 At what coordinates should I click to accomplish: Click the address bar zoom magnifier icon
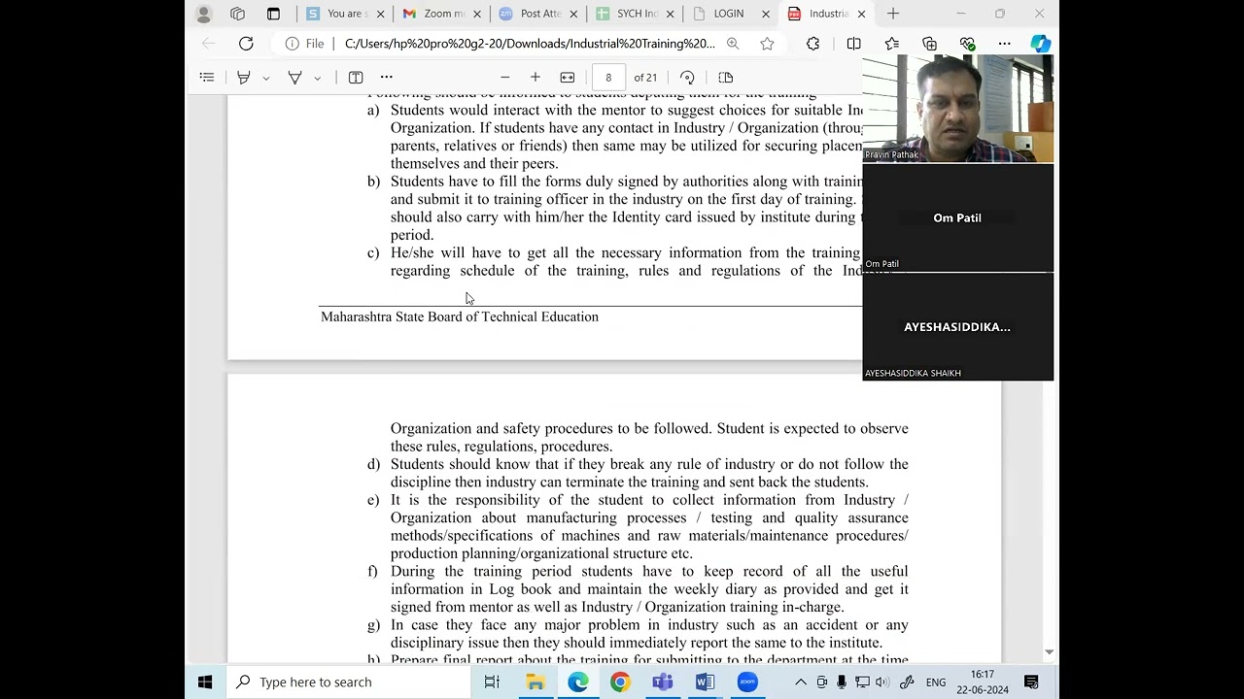(733, 44)
